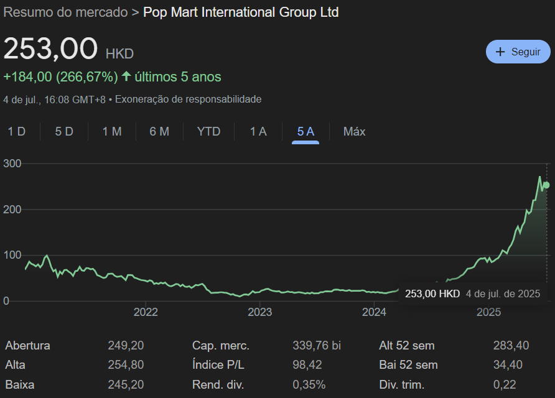Click the Cap. merc. label
The height and width of the screenshot is (398, 555).
point(220,345)
